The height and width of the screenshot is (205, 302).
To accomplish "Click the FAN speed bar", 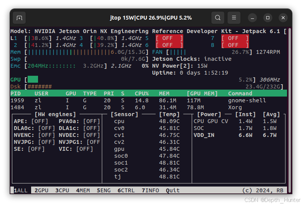I will [x=209, y=52].
